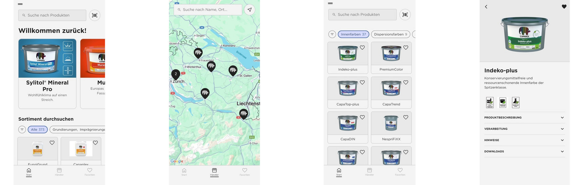The height and width of the screenshot is (185, 584).
Task: Select the Dispersionsfarben 9 filter chip
Action: click(x=390, y=34)
